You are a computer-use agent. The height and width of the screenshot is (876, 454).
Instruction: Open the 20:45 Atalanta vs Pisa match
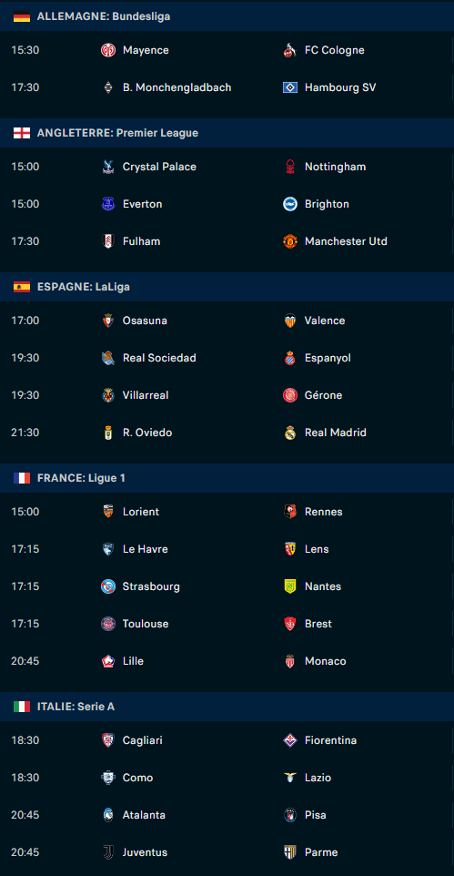(x=227, y=815)
